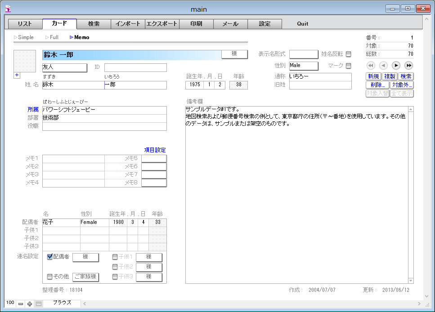Switch to the リスト tab

point(25,24)
